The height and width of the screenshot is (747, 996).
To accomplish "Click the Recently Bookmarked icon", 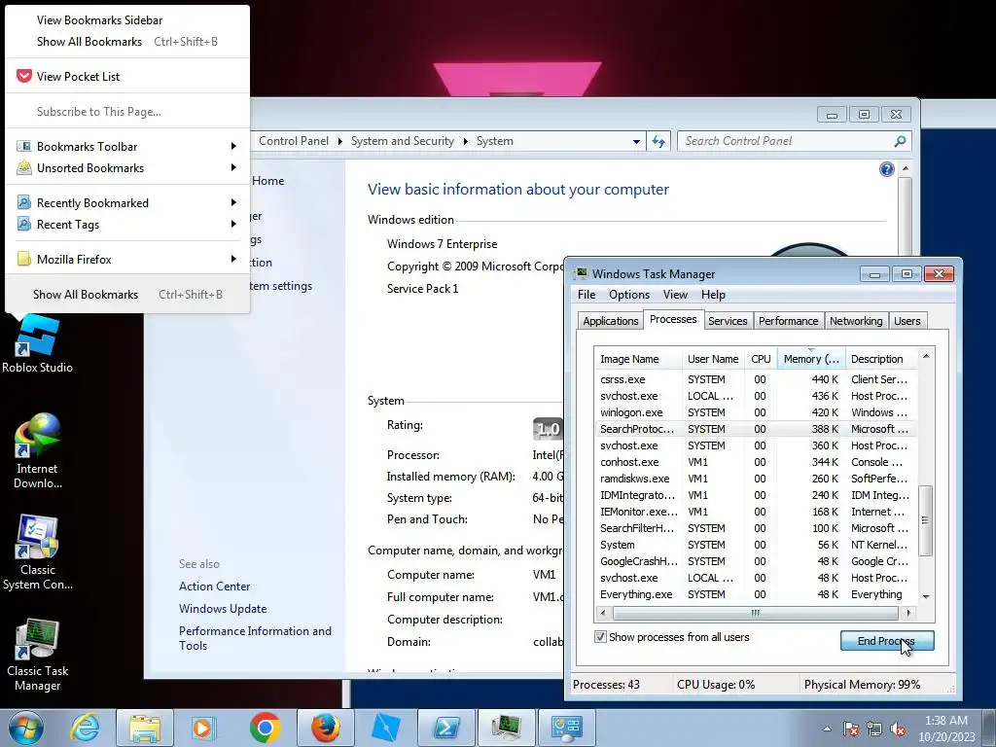I will tap(24, 202).
